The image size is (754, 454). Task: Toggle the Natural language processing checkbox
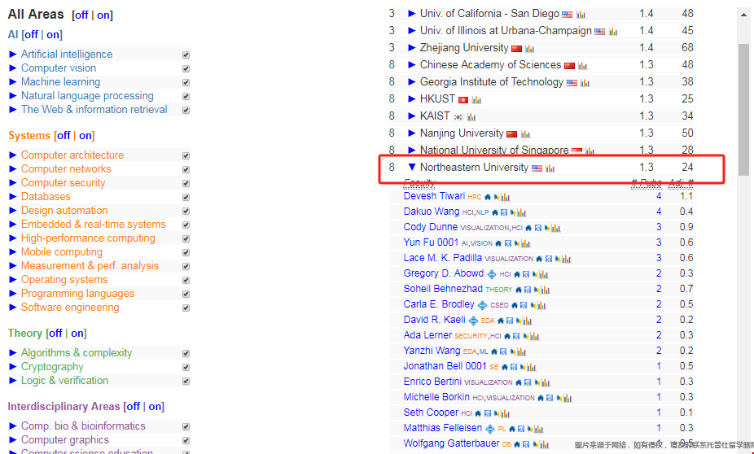click(186, 96)
